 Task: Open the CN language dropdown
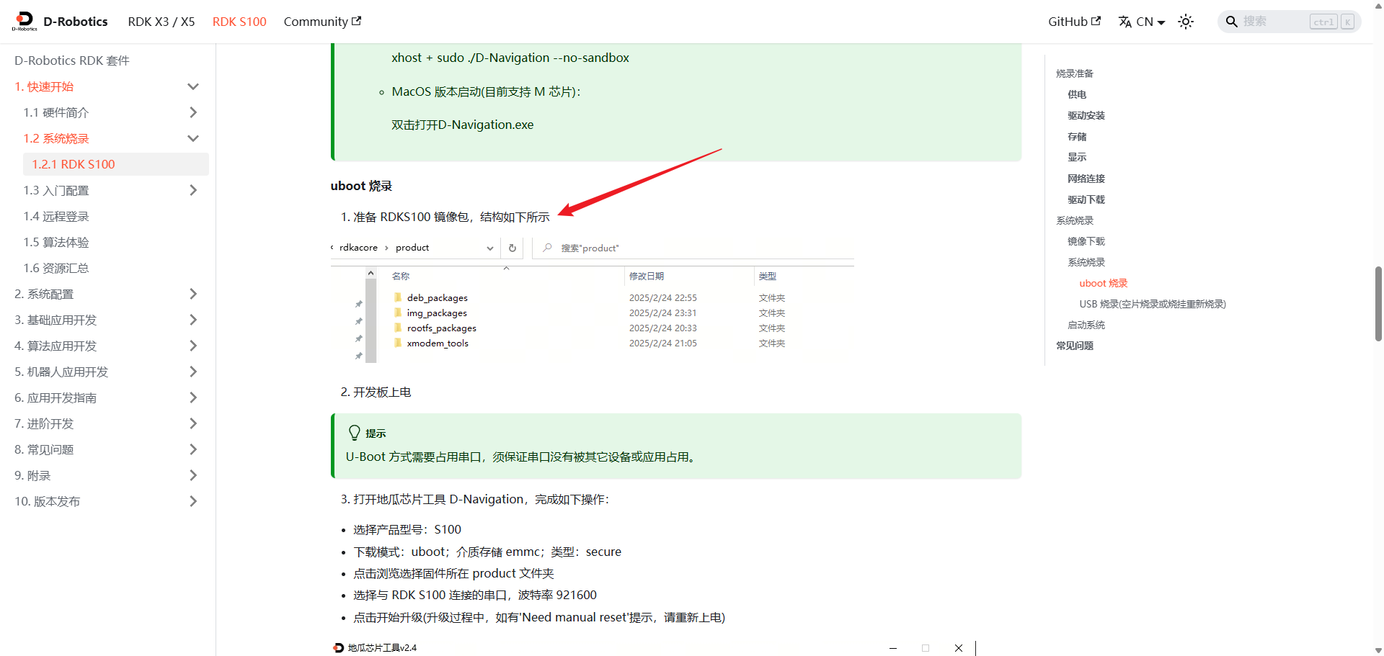(x=1142, y=22)
